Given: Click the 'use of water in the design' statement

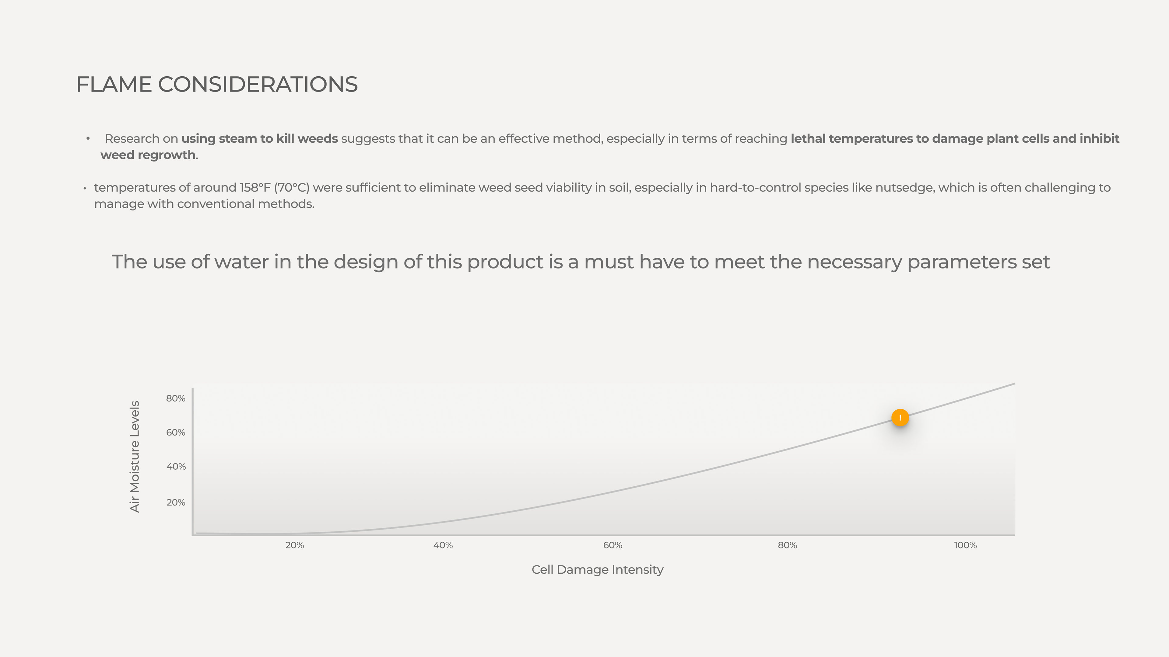Looking at the screenshot, I should click(581, 262).
